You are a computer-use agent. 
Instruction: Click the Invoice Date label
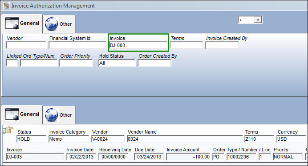80,150
